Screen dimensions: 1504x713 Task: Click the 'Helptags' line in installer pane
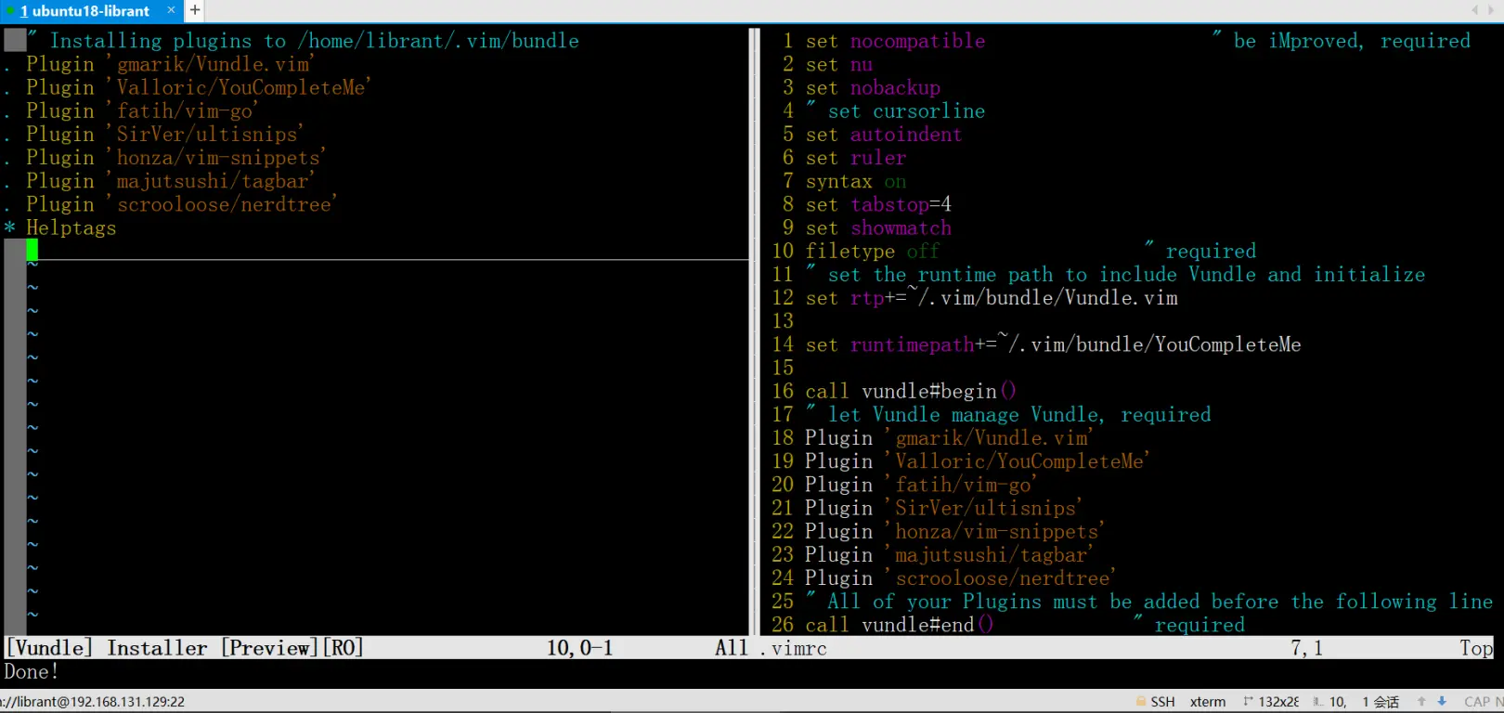pyautogui.click(x=71, y=228)
